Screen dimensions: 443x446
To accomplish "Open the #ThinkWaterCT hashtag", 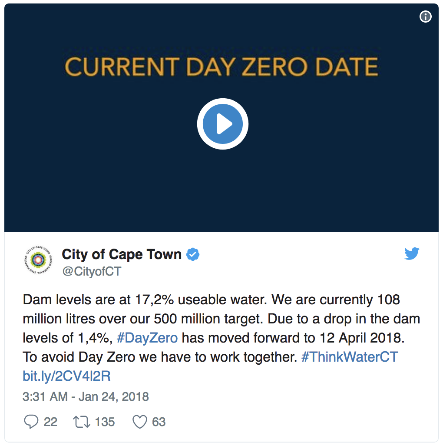I will tap(350, 357).
